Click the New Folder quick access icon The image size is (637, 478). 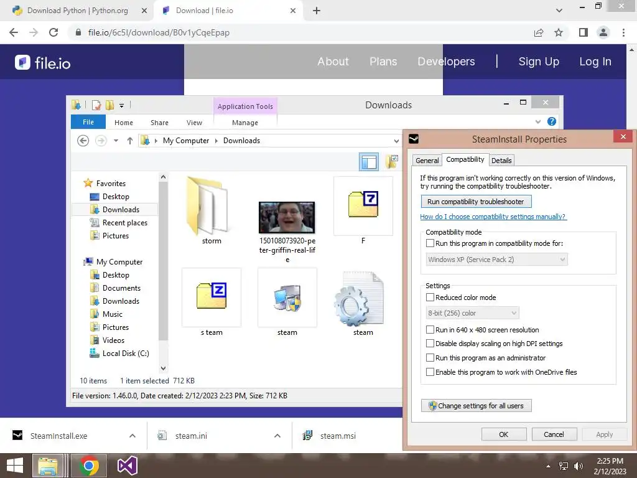click(x=109, y=105)
